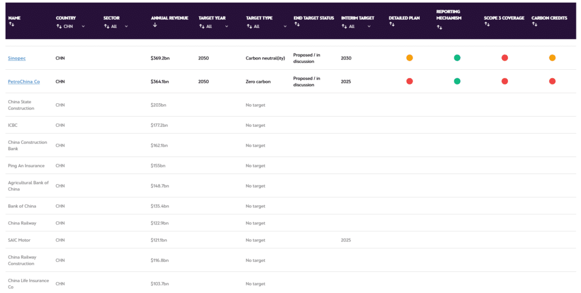
Task: Select the ICBC row name
Action: point(12,125)
